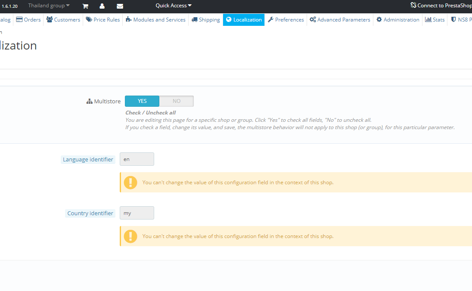Open the Thailand group shop dropdown

[x=49, y=6]
